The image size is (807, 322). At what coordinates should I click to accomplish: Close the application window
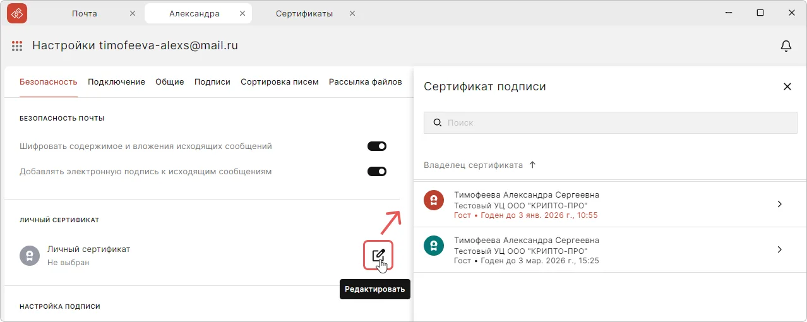(792, 13)
